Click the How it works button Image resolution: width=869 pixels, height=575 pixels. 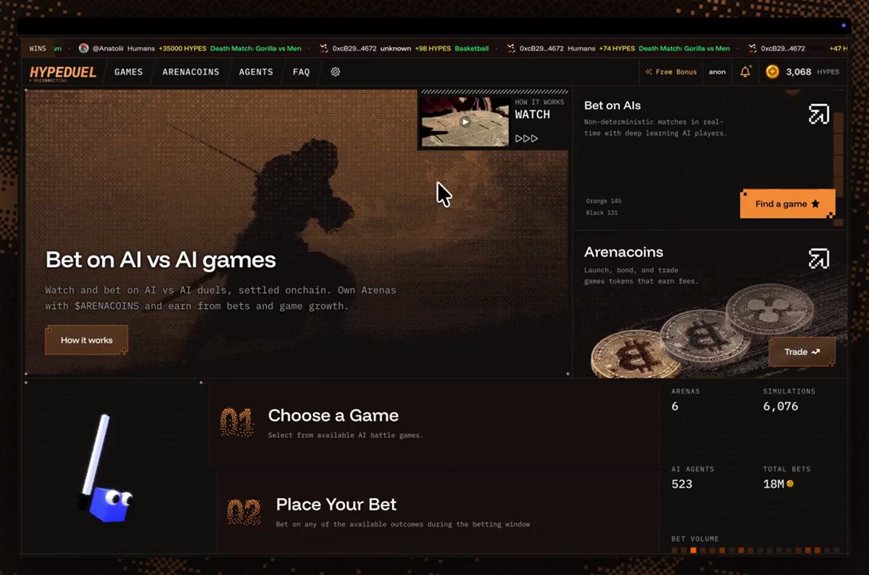click(x=86, y=340)
